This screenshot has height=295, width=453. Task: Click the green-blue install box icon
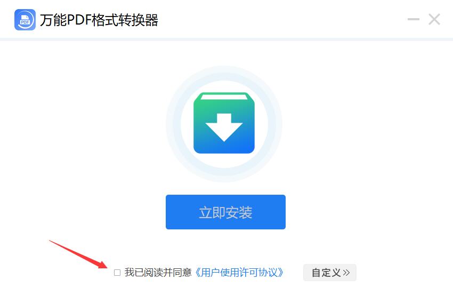tap(224, 123)
